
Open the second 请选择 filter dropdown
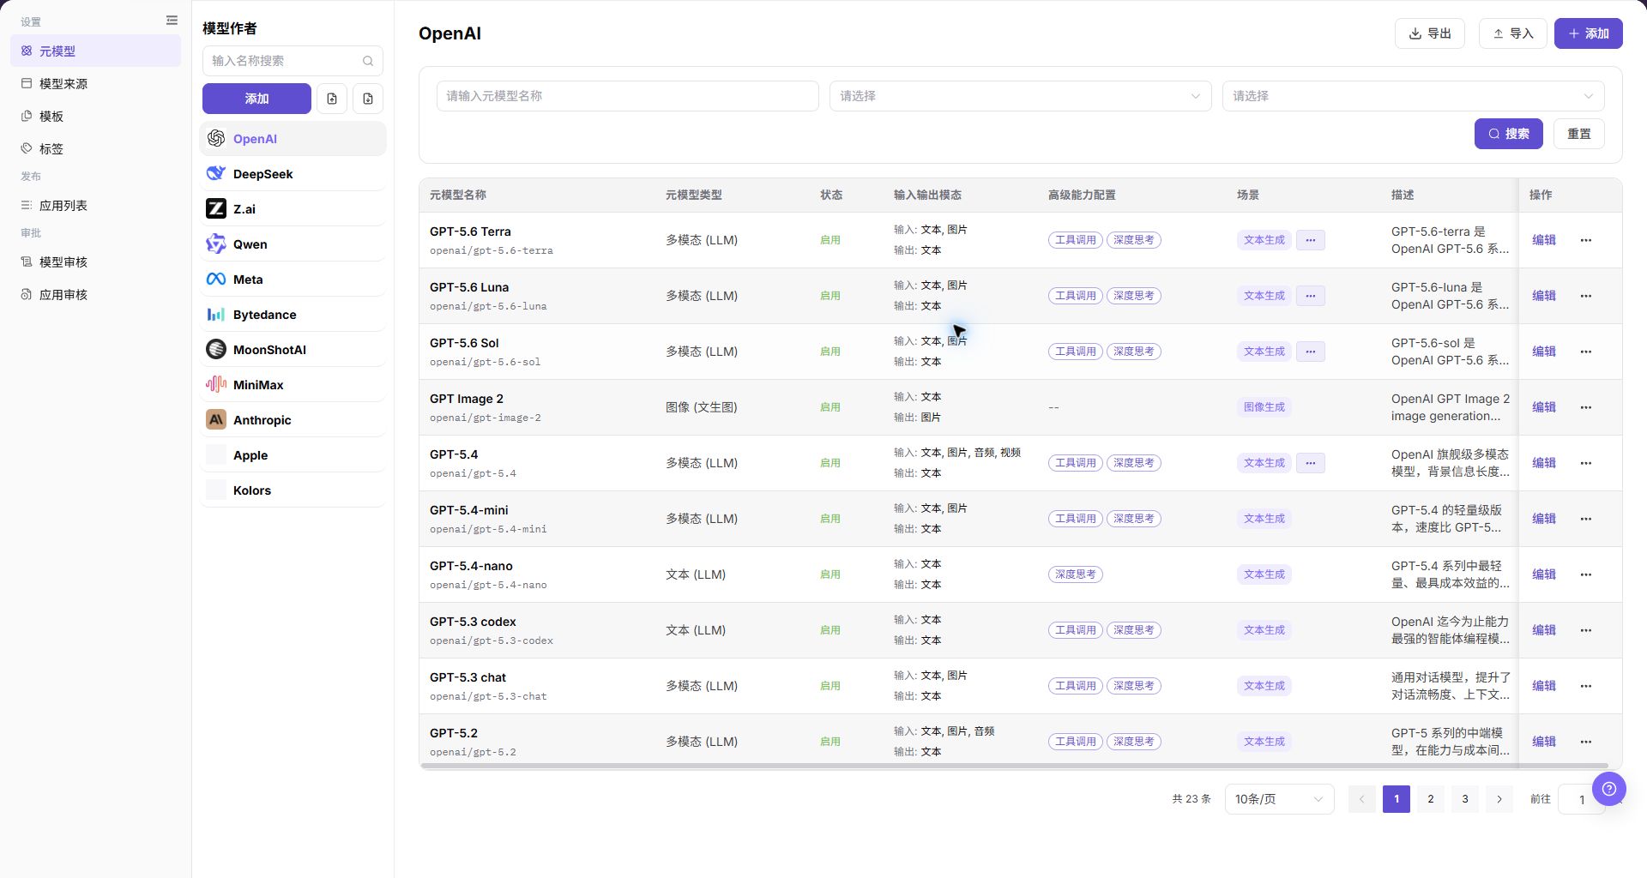[1414, 96]
